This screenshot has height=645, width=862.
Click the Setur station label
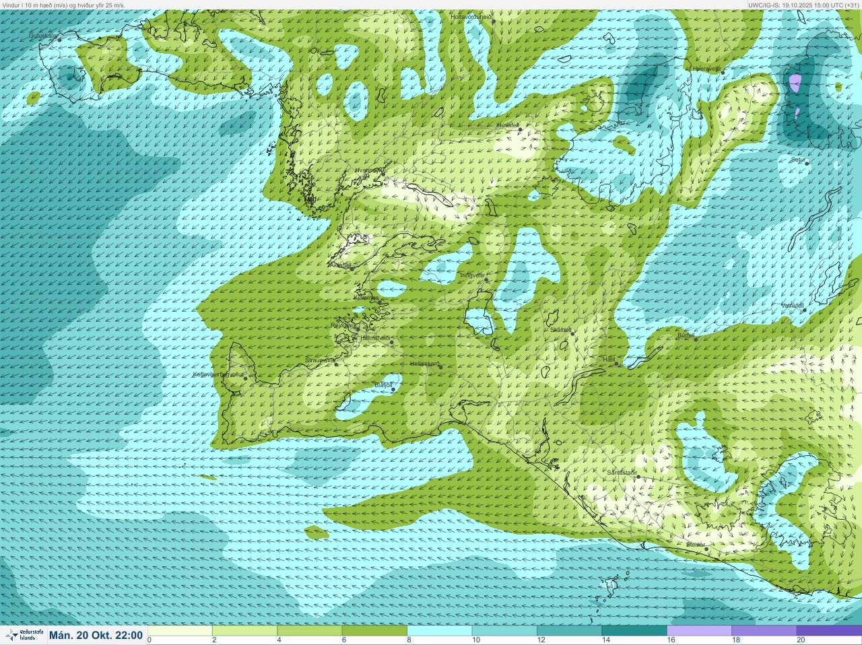pyautogui.click(x=798, y=160)
